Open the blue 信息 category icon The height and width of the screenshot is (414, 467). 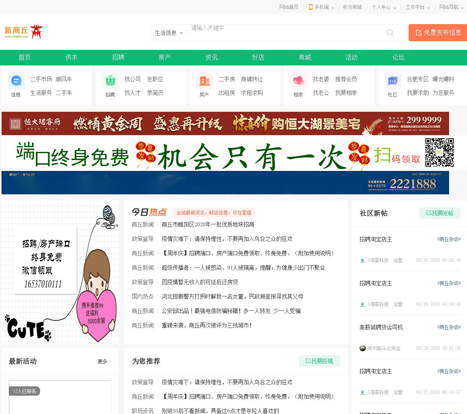pyautogui.click(x=16, y=81)
